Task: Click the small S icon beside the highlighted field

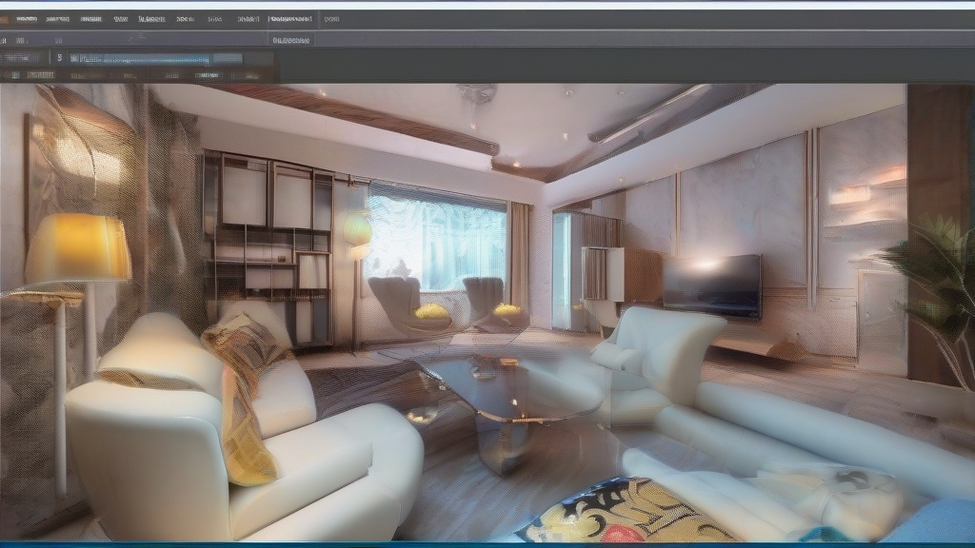Action: (x=59, y=57)
